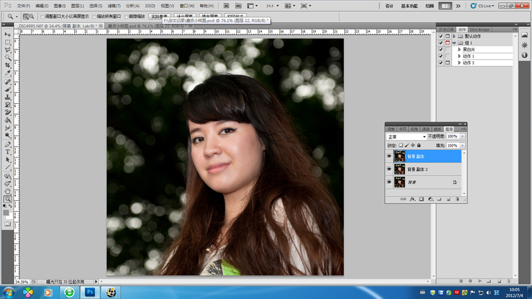Viewport: 532px width, 299px height.
Task: Click the add layer style fx icon
Action: coord(412,199)
